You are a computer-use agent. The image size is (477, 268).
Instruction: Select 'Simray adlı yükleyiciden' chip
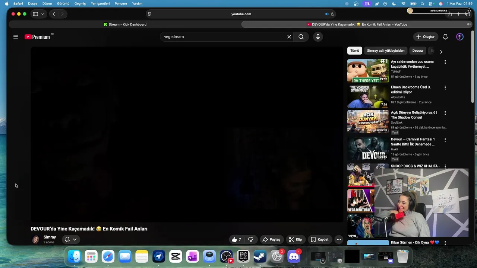pyautogui.click(x=386, y=51)
